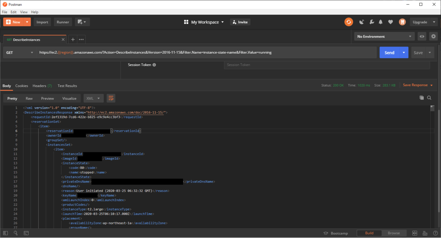Open the No Environment selector
The height and width of the screenshot is (238, 441).
(384, 36)
